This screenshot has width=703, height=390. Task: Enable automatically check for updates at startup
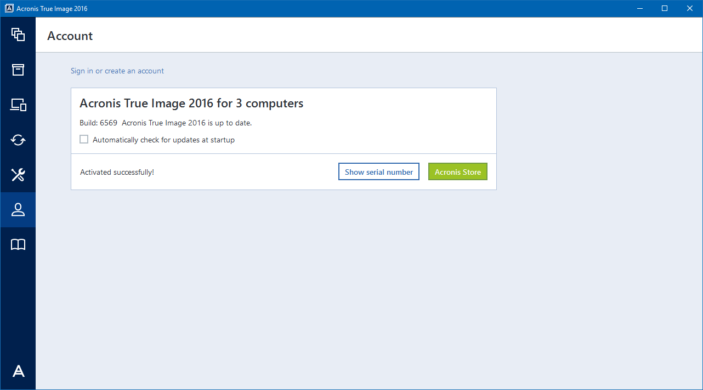click(84, 140)
